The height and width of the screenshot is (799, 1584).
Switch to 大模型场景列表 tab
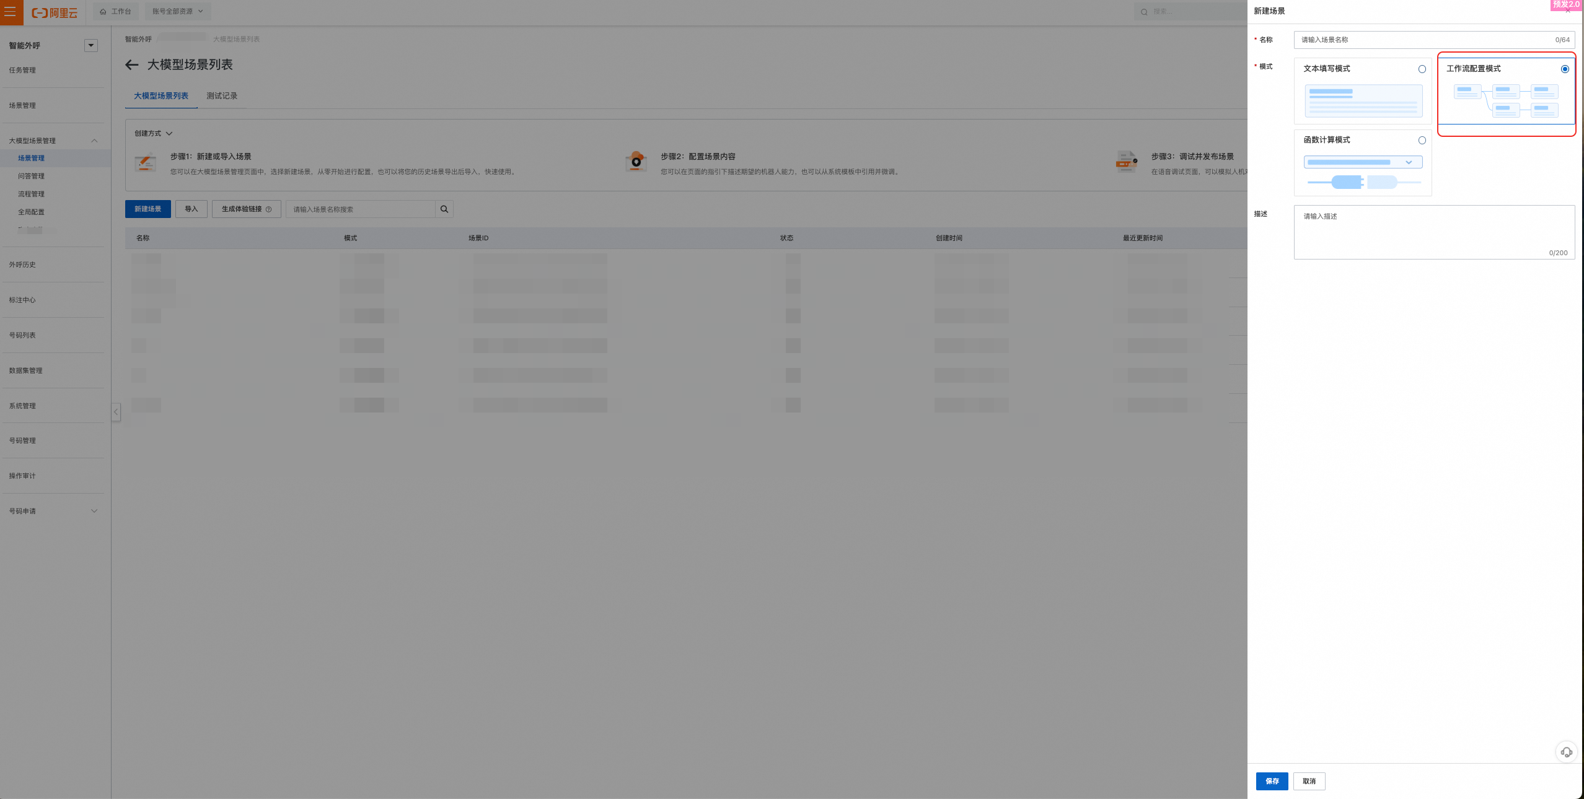161,96
